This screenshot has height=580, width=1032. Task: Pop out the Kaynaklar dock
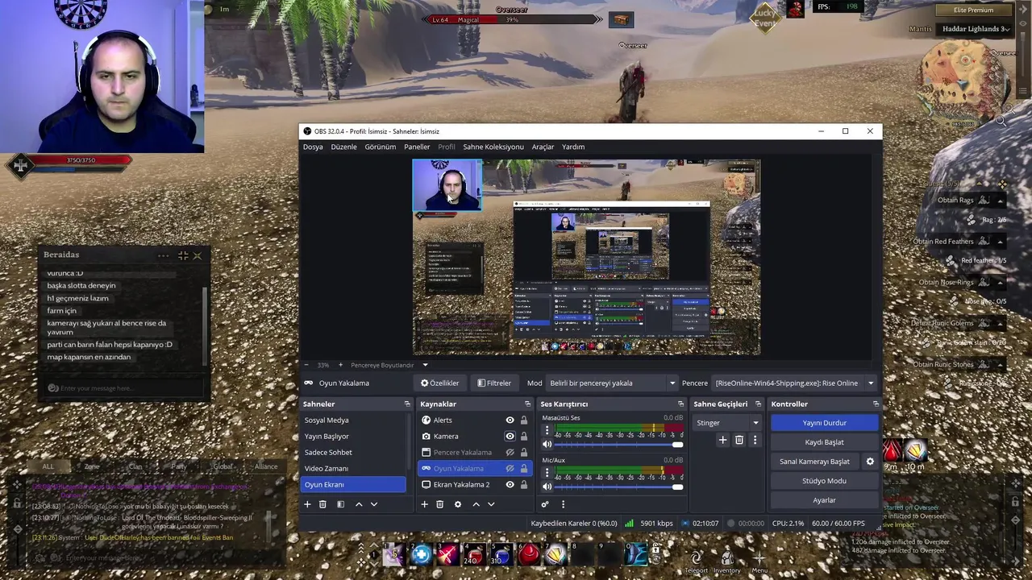(527, 404)
